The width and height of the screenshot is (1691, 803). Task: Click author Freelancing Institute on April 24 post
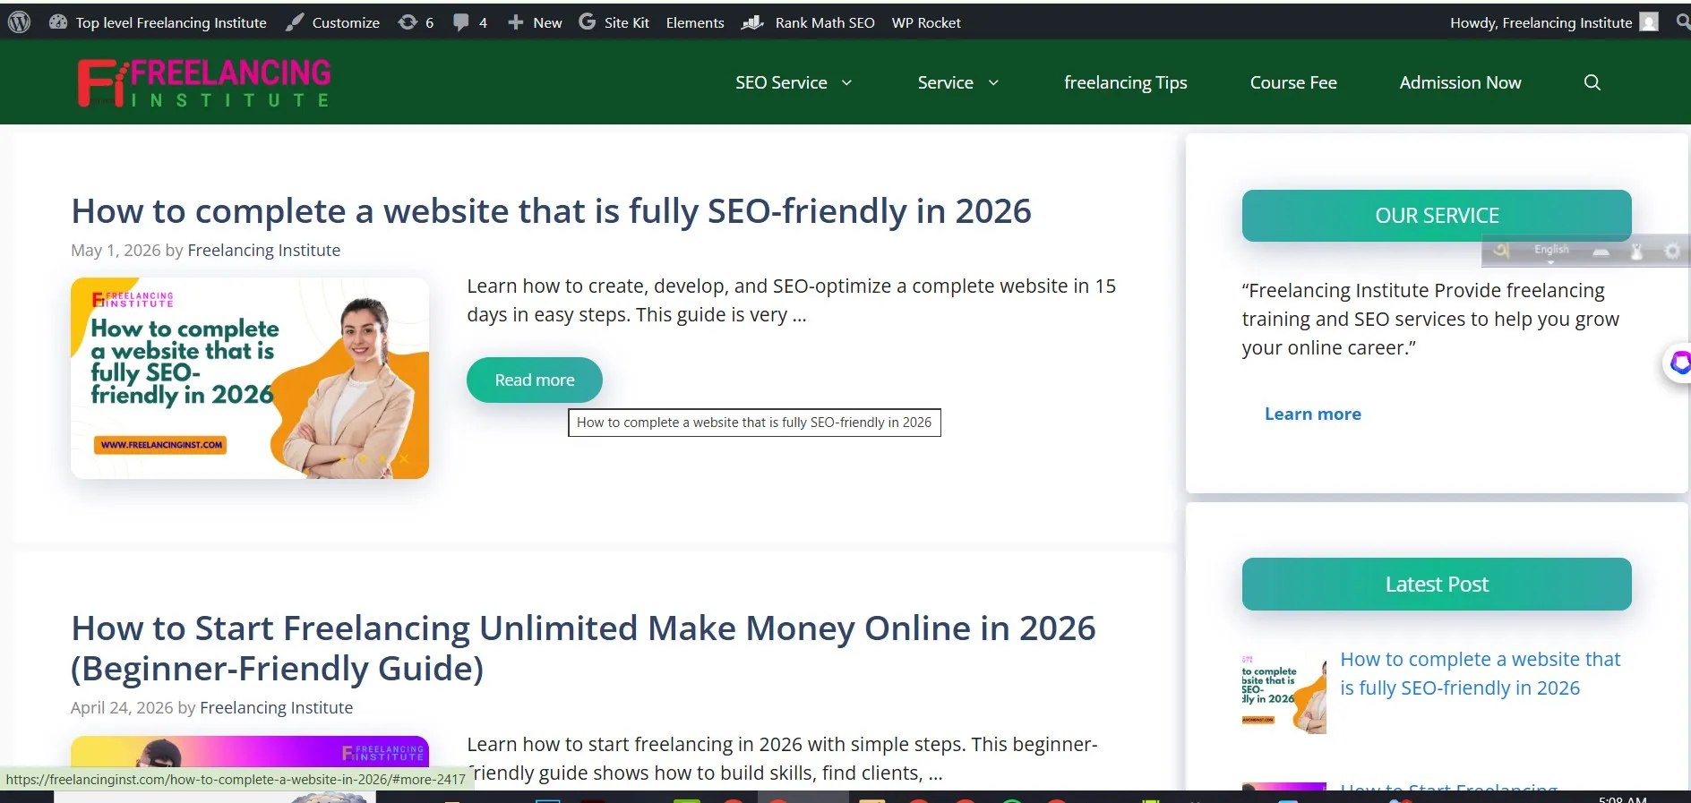click(277, 708)
